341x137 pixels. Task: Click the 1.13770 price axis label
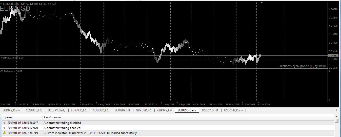333,59
